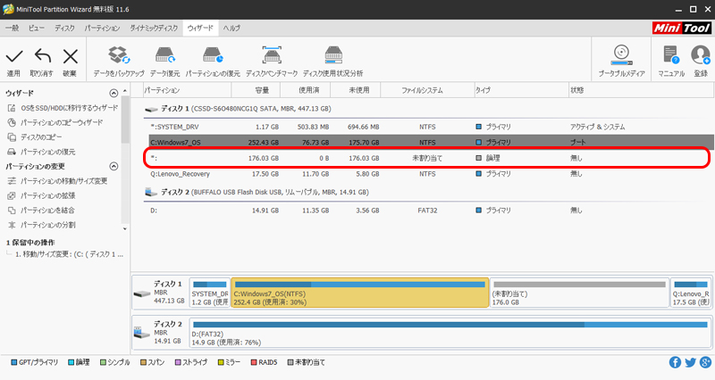Choose パーティションの拡張 in sidebar

click(41, 195)
